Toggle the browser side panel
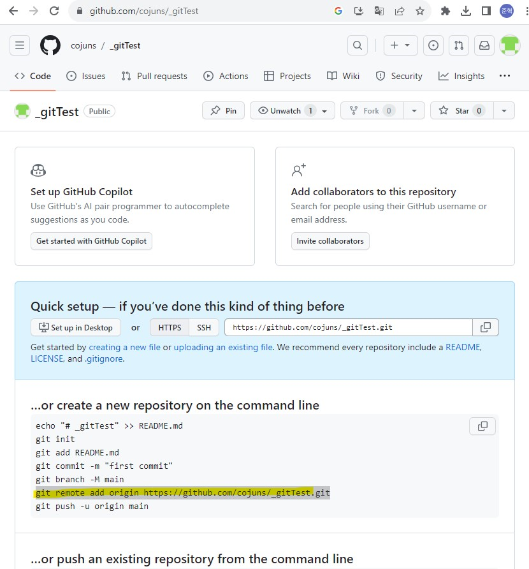This screenshot has width=529, height=569. point(486,11)
